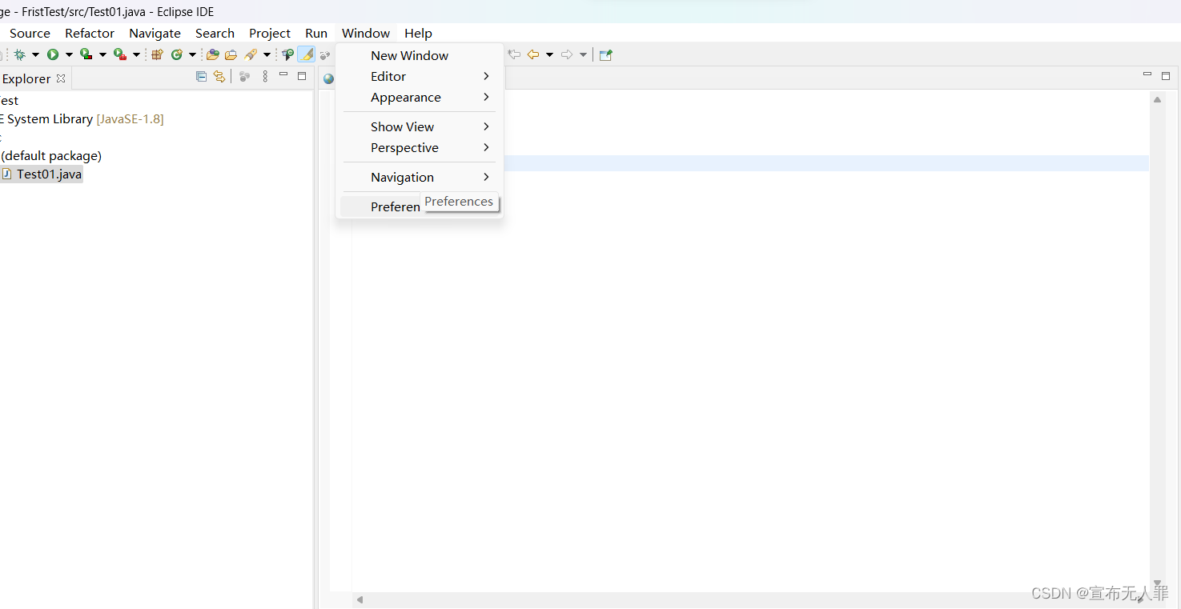
Task: Toggle the highlighted Mark Occurrences button
Action: (306, 54)
